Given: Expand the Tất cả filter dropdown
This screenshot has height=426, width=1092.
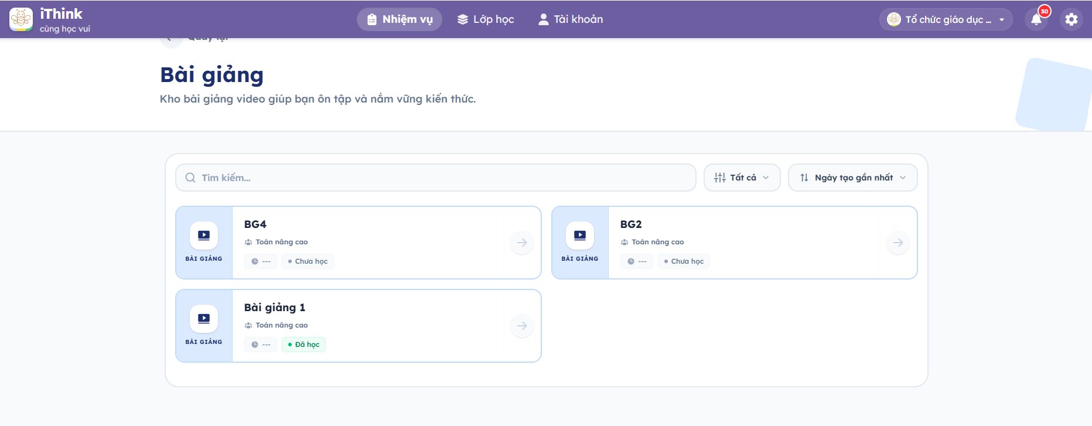Looking at the screenshot, I should tap(742, 178).
